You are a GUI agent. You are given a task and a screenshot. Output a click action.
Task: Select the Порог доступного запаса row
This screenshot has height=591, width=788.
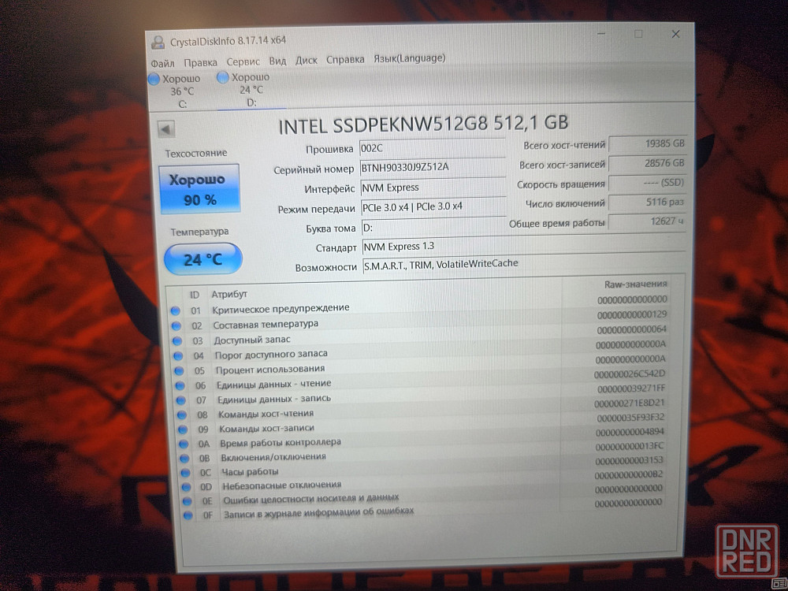[x=419, y=351]
